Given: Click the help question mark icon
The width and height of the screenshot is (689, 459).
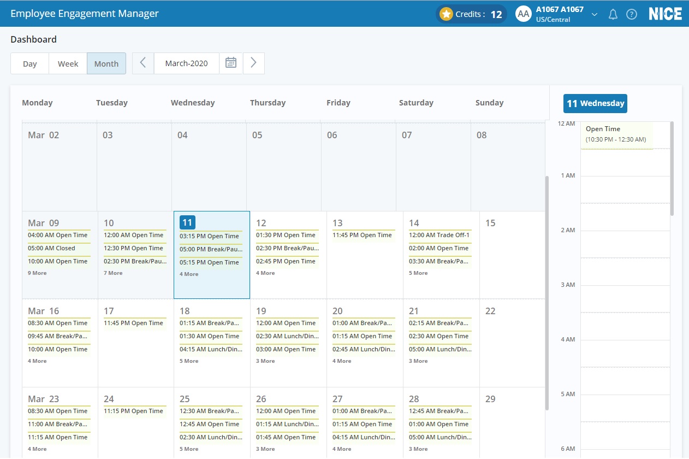Looking at the screenshot, I should (631, 14).
